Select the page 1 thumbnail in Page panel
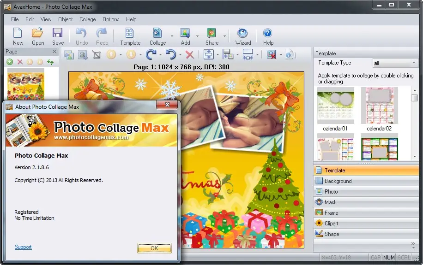The image size is (423, 265). pyautogui.click(x=25, y=84)
